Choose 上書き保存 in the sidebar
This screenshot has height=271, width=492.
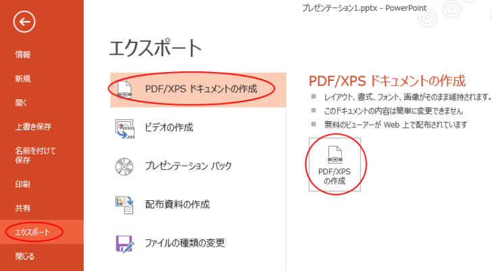coord(33,127)
